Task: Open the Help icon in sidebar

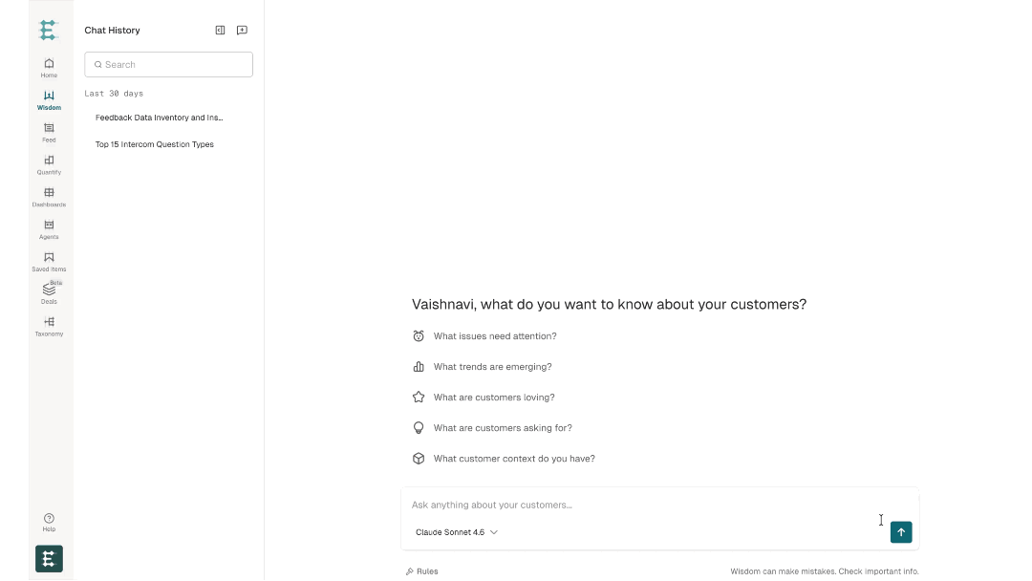Action: click(49, 523)
